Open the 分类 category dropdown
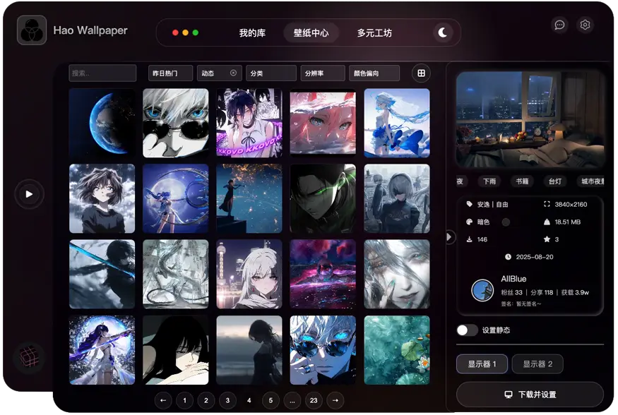618x415 pixels. [271, 73]
